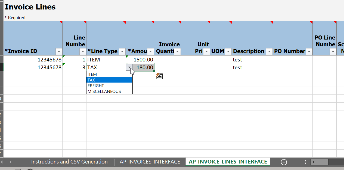This screenshot has width=344, height=170.
Task: Click the Flash Fill options smart tag icon
Action: pyautogui.click(x=159, y=76)
